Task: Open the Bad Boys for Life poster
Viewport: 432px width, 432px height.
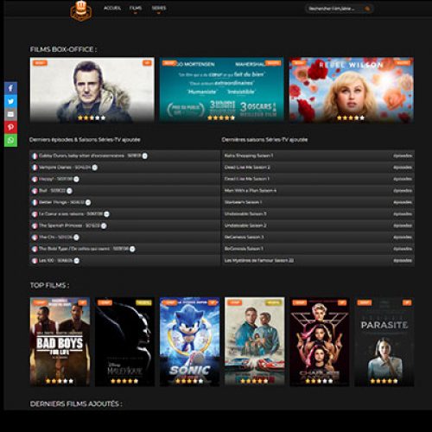Action: pyautogui.click(x=60, y=342)
